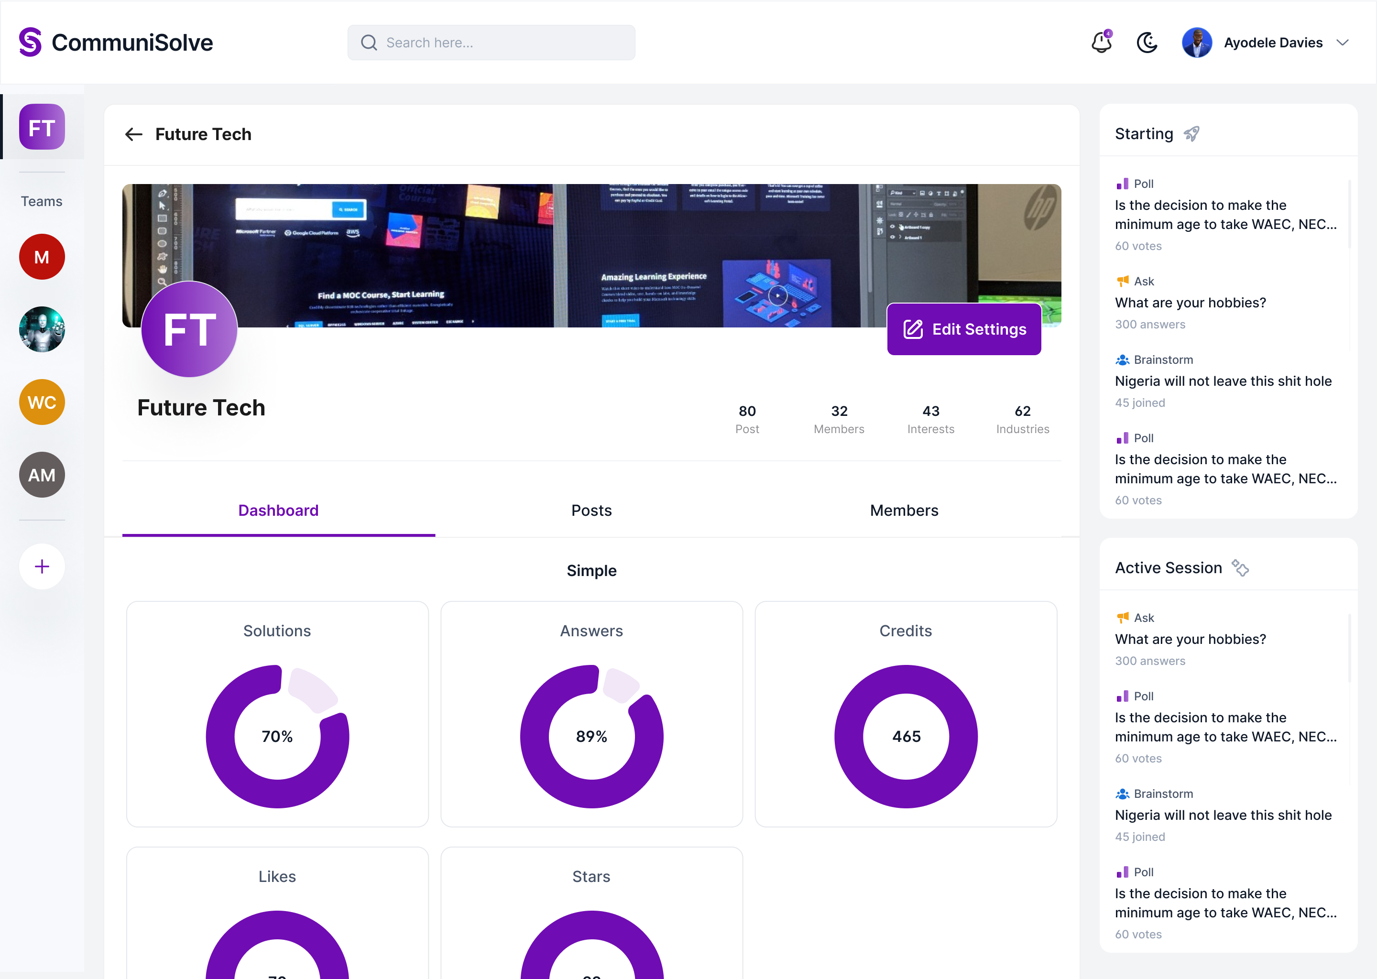Click the megaphone Ask icon in Starting
This screenshot has height=979, width=1377.
[1122, 281]
